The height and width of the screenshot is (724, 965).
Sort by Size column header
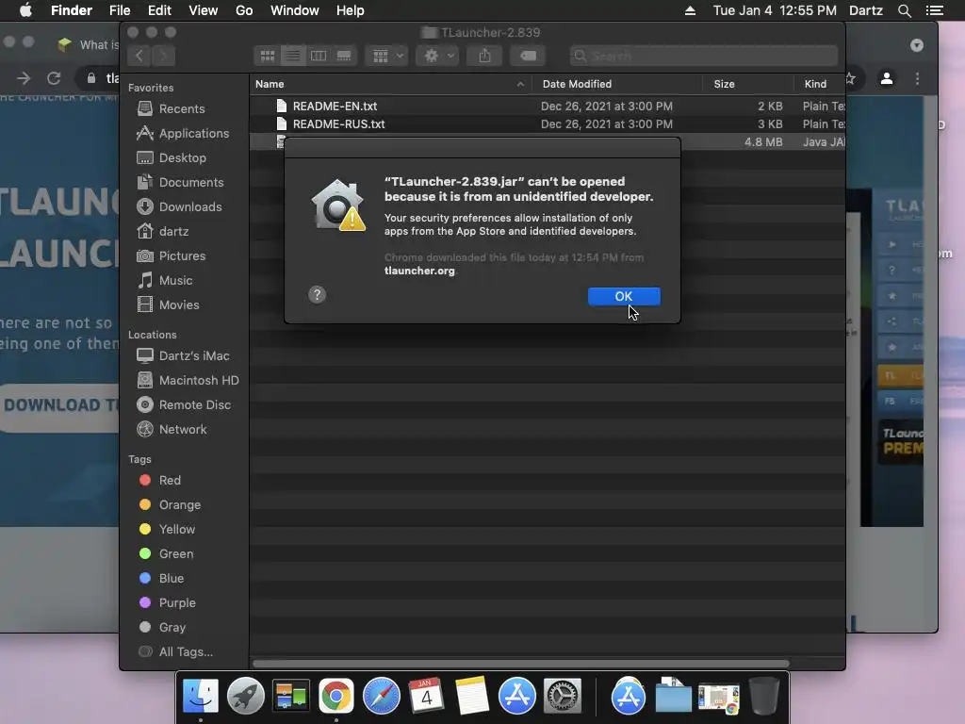pos(747,84)
